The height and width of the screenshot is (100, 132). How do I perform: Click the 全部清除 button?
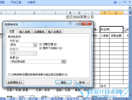[15, 82]
